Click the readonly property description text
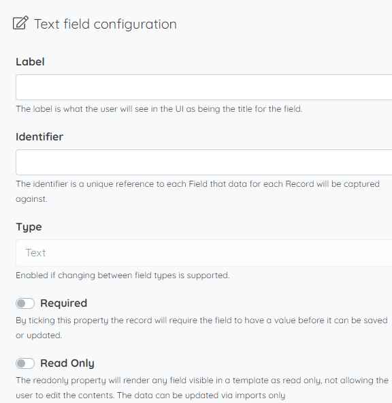 (202, 388)
